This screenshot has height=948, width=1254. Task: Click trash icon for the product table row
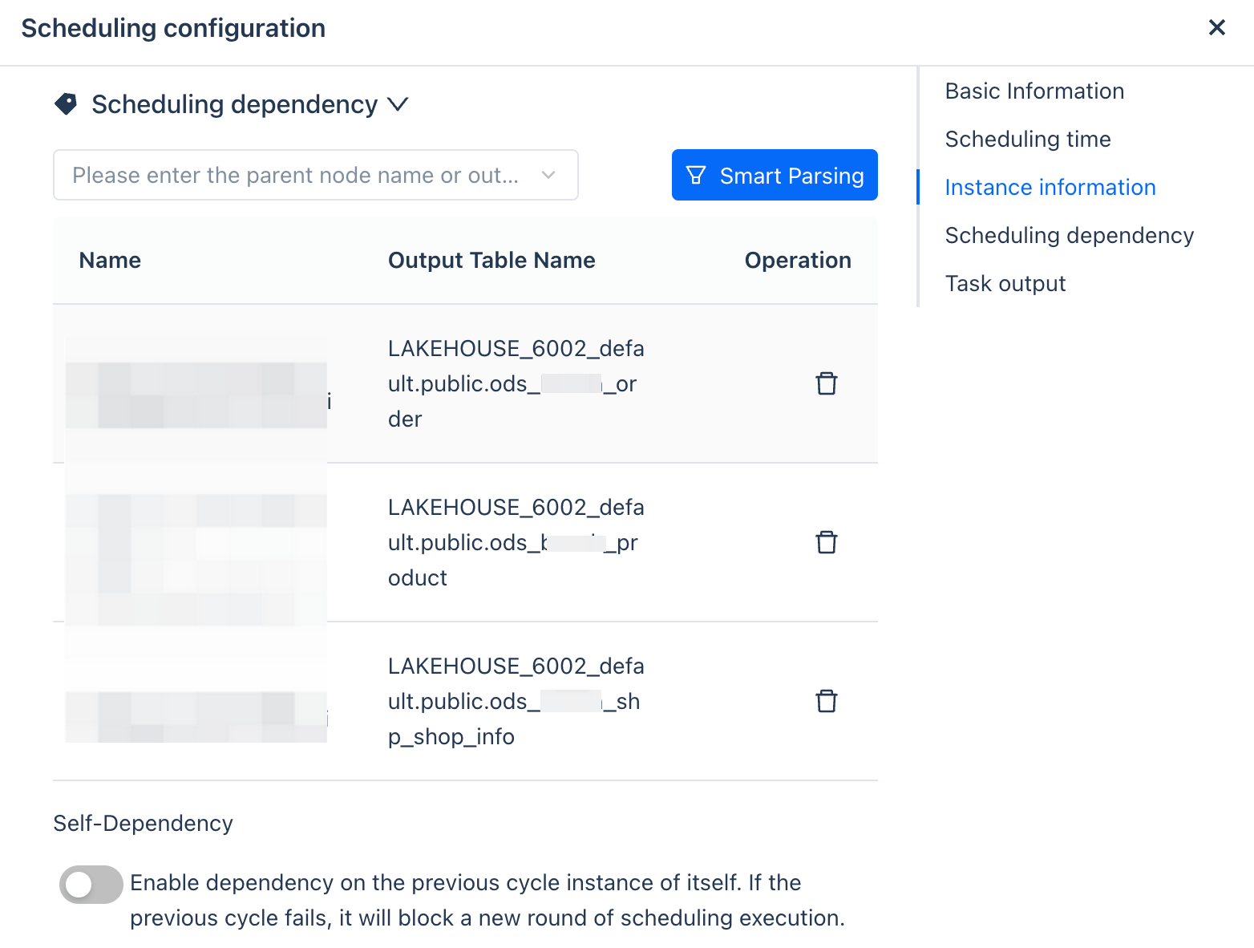coord(826,542)
